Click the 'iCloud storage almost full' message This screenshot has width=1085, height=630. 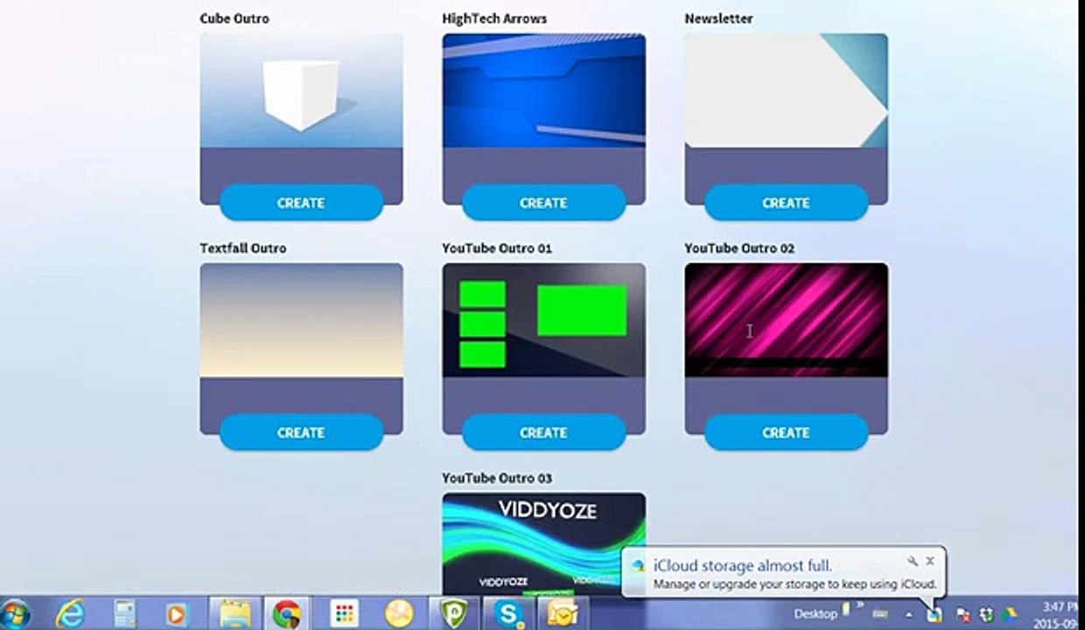pos(743,566)
